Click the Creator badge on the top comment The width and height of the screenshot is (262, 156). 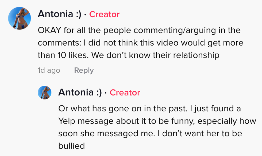(104, 14)
